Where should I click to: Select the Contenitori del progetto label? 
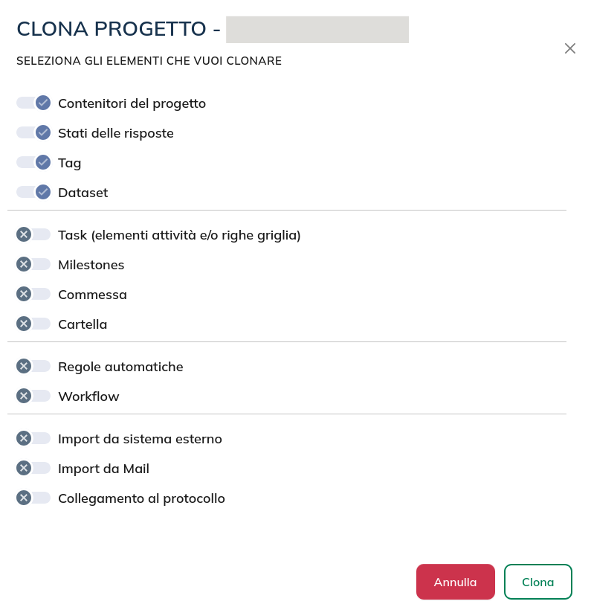coord(132,103)
